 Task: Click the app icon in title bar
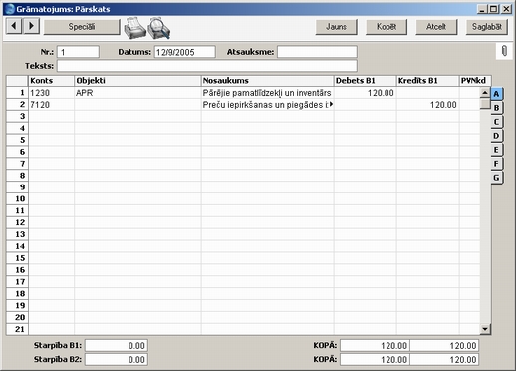tap(10, 9)
